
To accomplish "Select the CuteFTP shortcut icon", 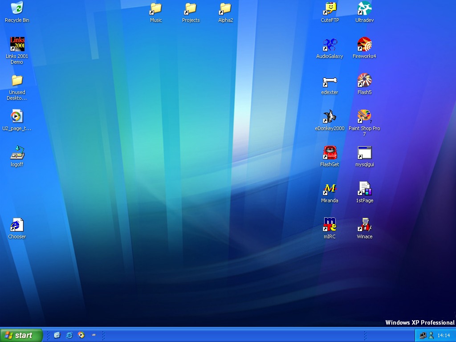I will [330, 8].
